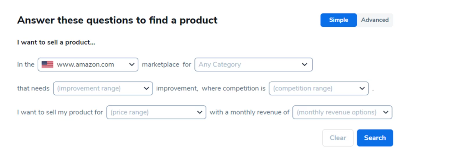Image resolution: width=465 pixels, height=152 pixels.
Task: Click the Clear button
Action: (338, 138)
